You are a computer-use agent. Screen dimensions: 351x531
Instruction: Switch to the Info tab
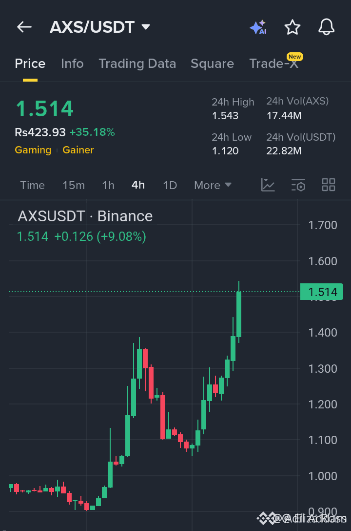[x=72, y=64]
